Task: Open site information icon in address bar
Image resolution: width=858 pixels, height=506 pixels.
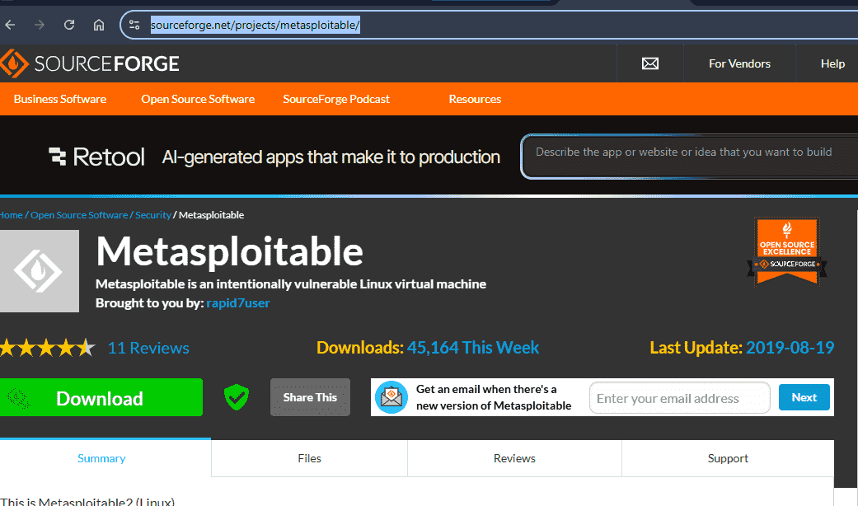Action: 134,25
